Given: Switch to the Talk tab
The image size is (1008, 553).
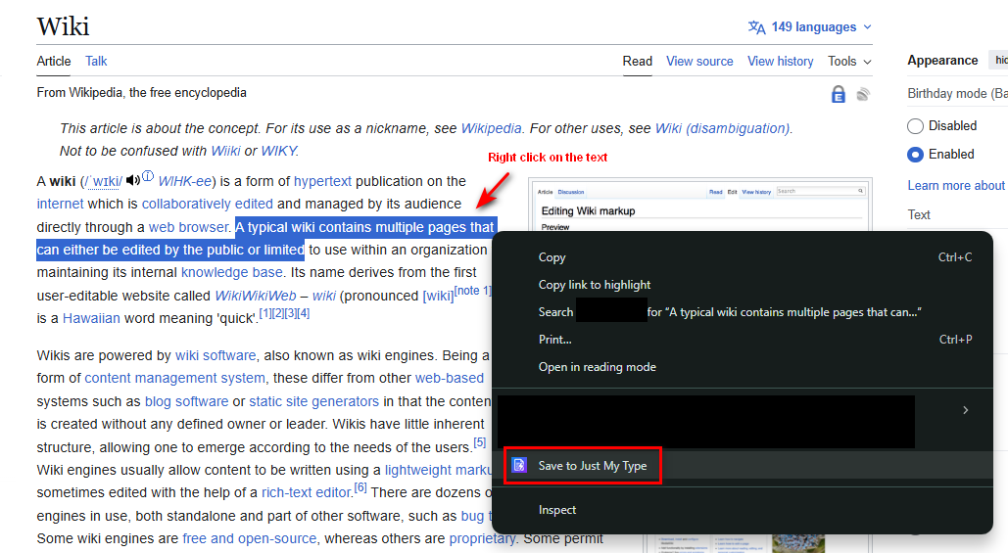Looking at the screenshot, I should pyautogui.click(x=96, y=61).
